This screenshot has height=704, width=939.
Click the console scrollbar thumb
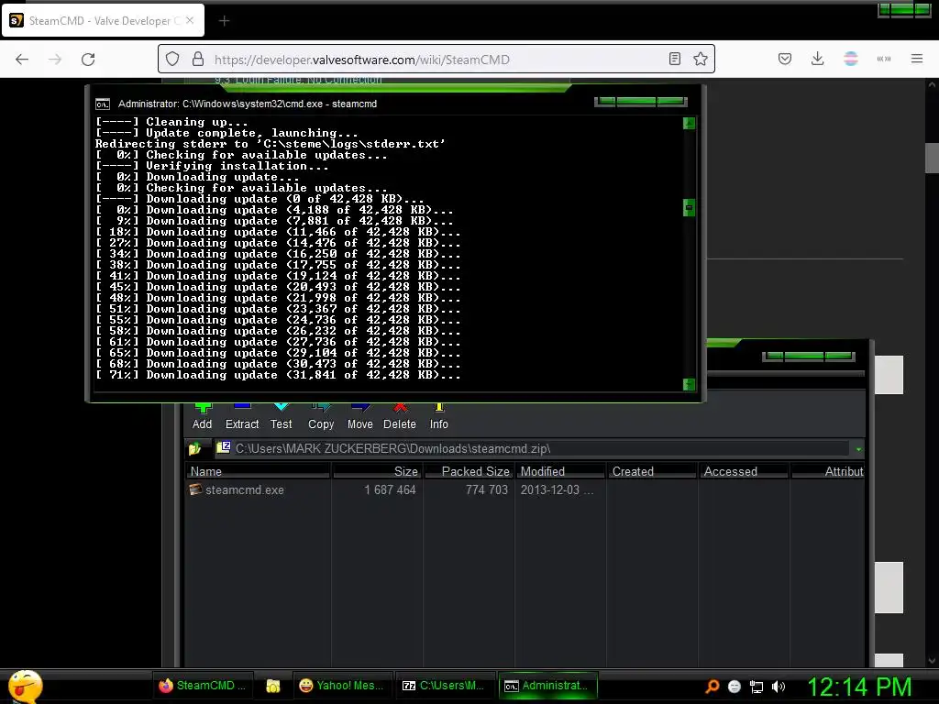coord(690,208)
